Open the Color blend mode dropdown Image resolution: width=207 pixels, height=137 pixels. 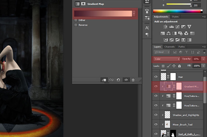167,59
